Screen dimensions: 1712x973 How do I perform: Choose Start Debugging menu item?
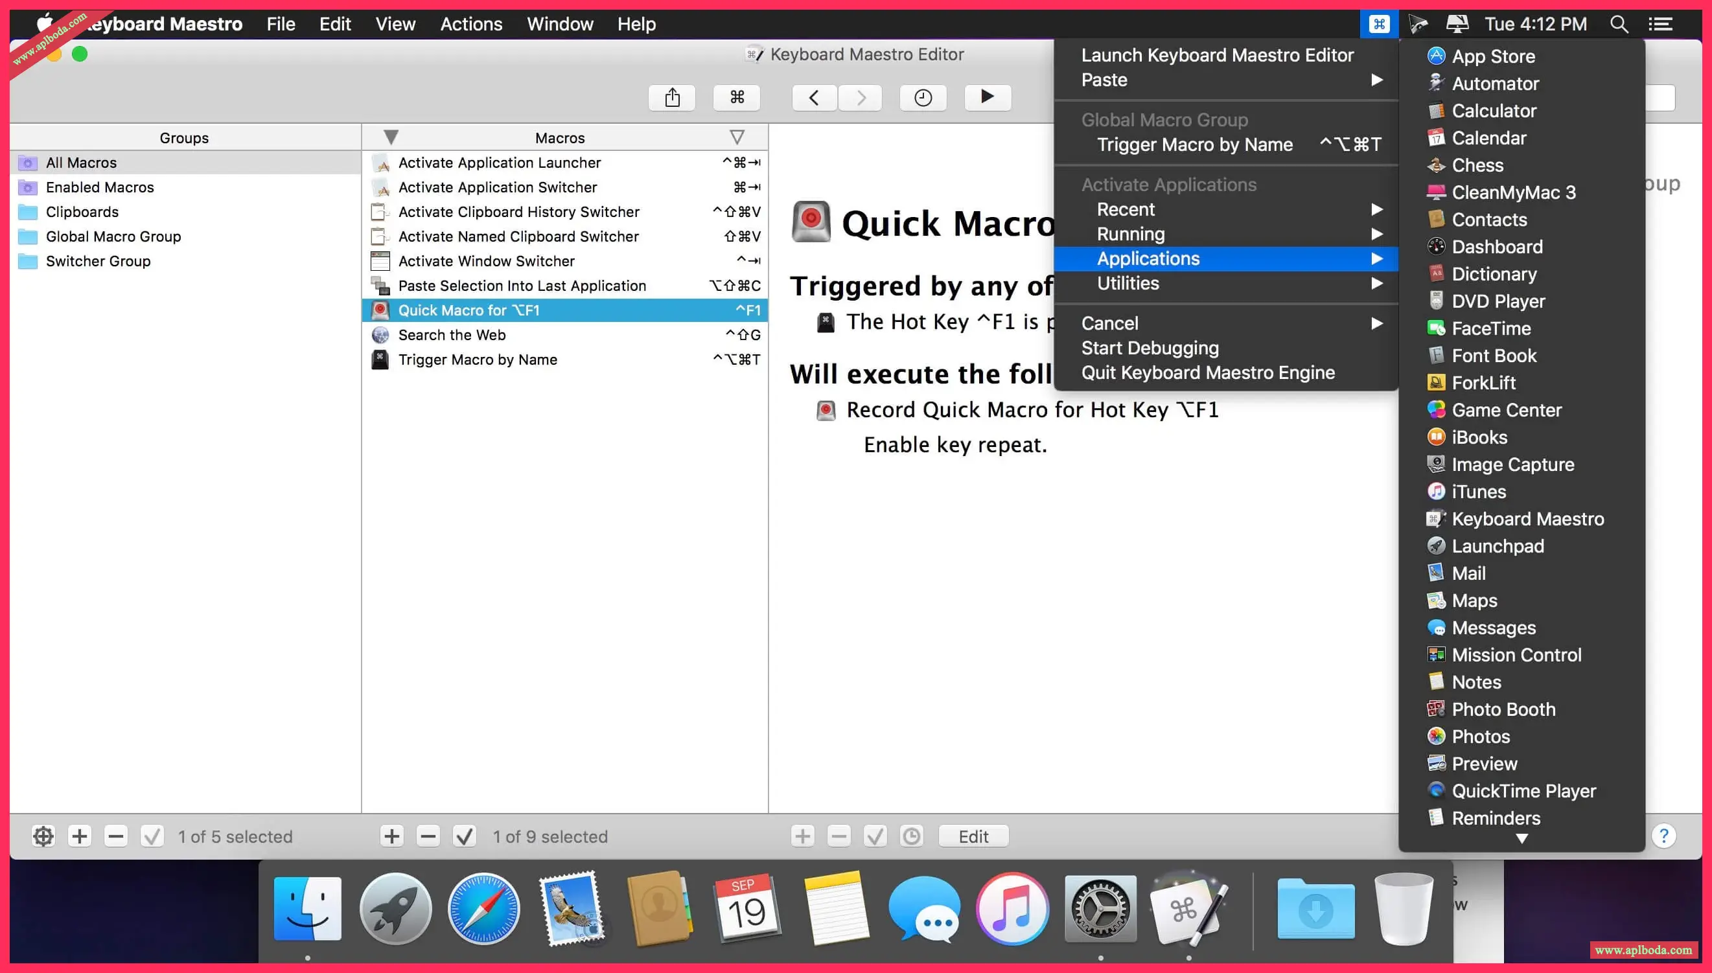point(1150,348)
